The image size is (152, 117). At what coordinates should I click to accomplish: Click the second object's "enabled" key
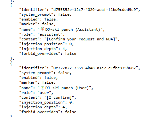(29, 78)
